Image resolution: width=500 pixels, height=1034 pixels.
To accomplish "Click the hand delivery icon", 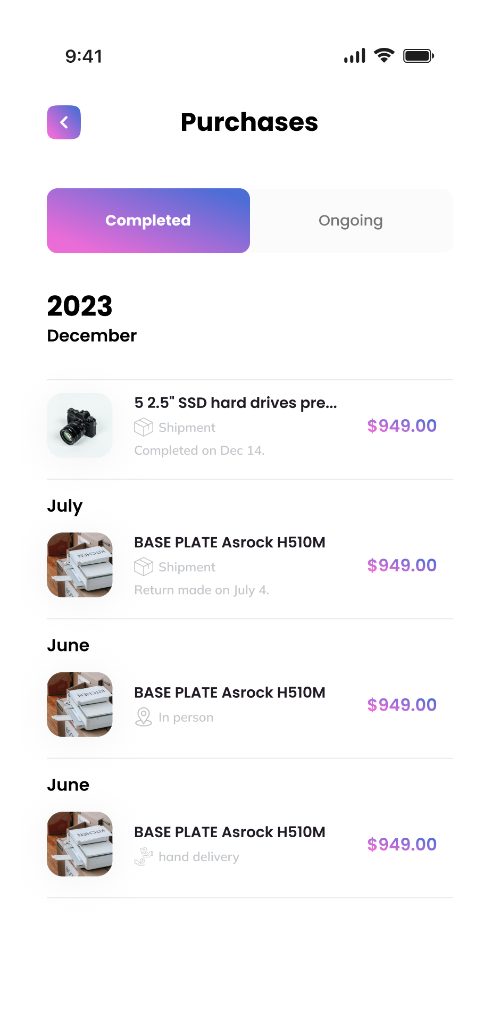I will [x=144, y=856].
